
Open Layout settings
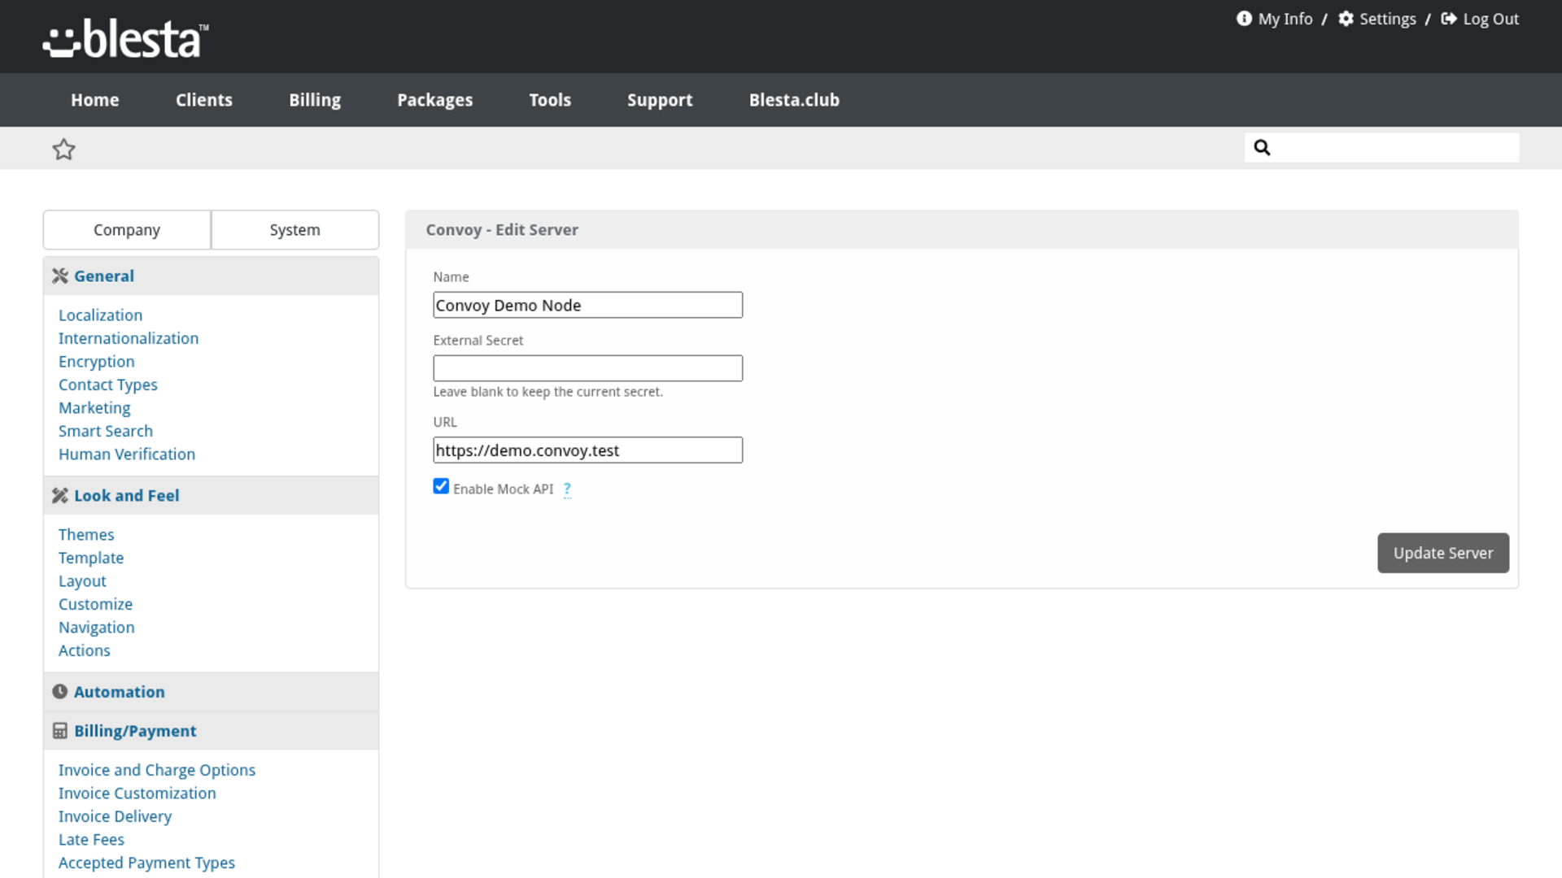[82, 581]
